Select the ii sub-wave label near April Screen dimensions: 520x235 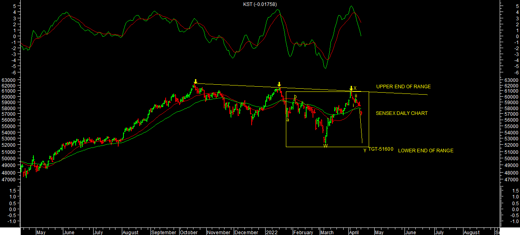point(356,96)
